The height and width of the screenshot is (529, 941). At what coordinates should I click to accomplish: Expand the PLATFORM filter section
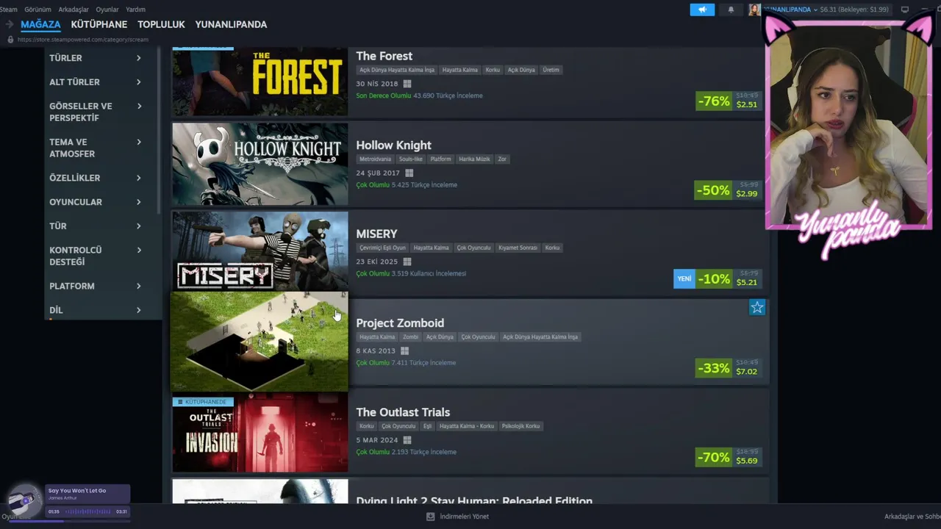point(95,287)
